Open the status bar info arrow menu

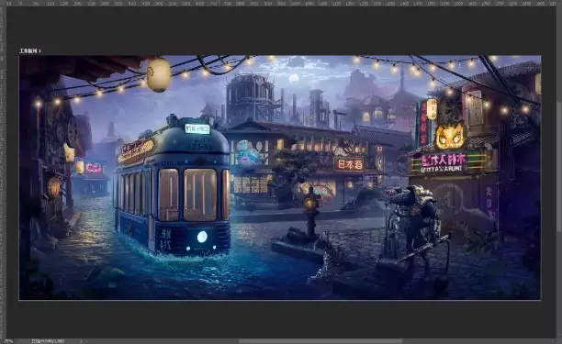81,341
